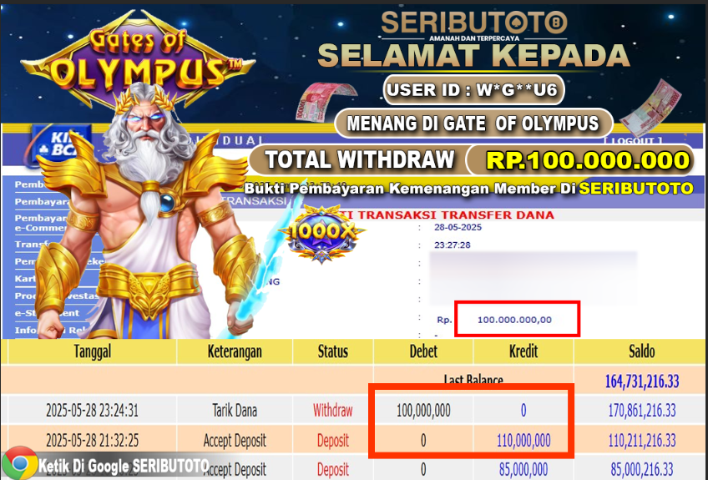Click the 1000X multiplier badge
This screenshot has height=480, width=708.
(x=321, y=234)
